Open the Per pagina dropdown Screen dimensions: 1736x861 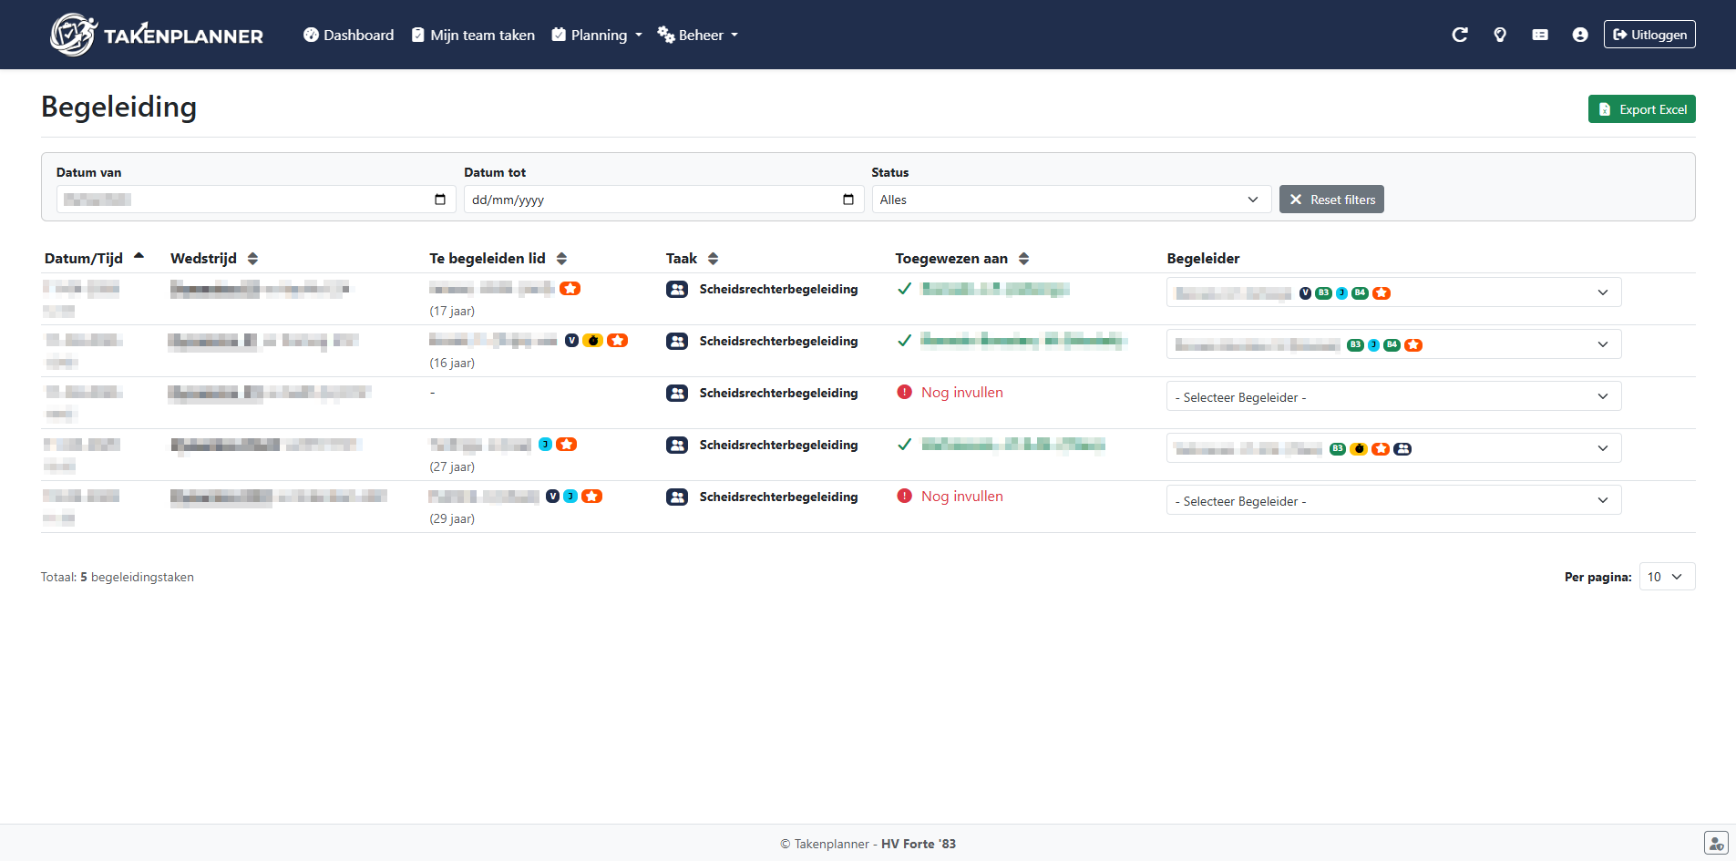click(1666, 577)
